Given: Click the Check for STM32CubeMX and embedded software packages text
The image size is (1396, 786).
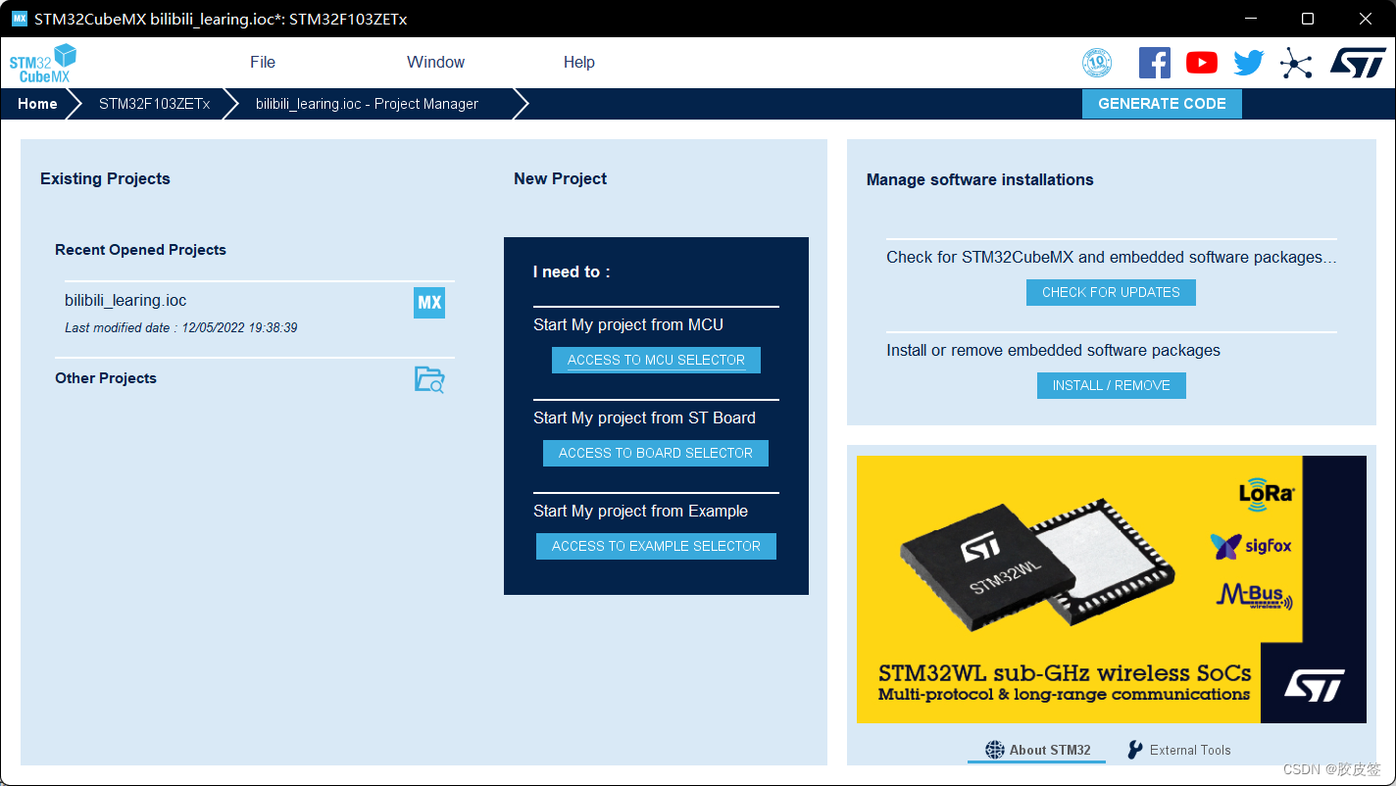Looking at the screenshot, I should pyautogui.click(x=1112, y=257).
